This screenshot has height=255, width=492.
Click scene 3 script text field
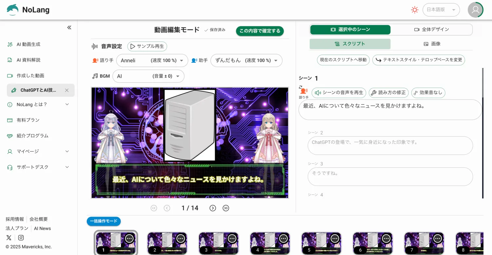click(x=390, y=177)
